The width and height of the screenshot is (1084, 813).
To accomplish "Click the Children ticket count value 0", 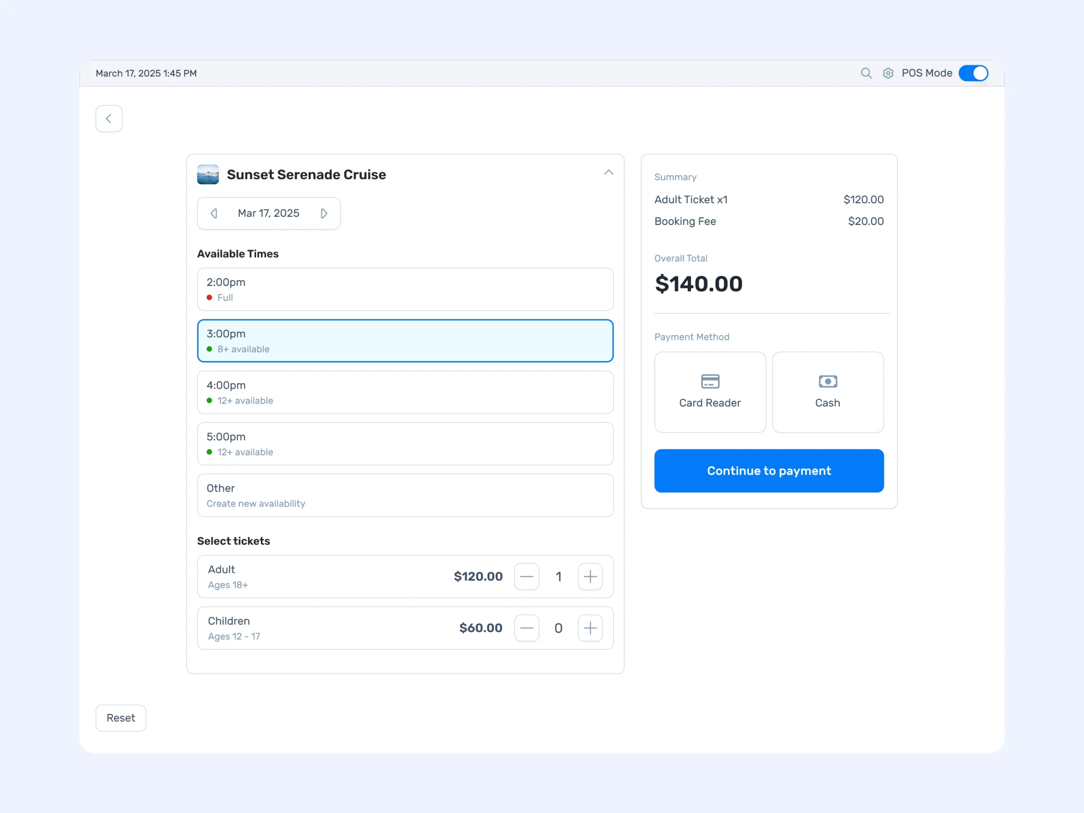I will pyautogui.click(x=558, y=628).
